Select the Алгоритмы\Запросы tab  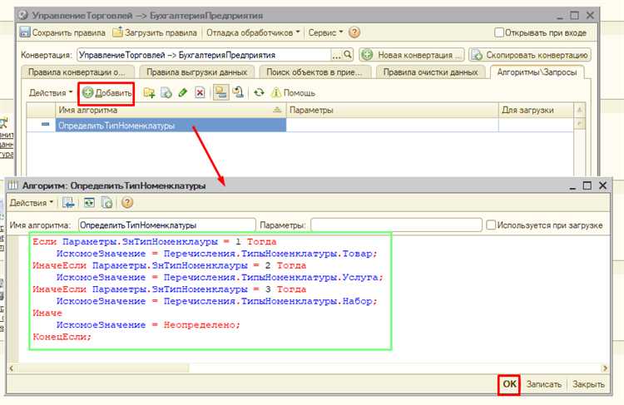[537, 72]
